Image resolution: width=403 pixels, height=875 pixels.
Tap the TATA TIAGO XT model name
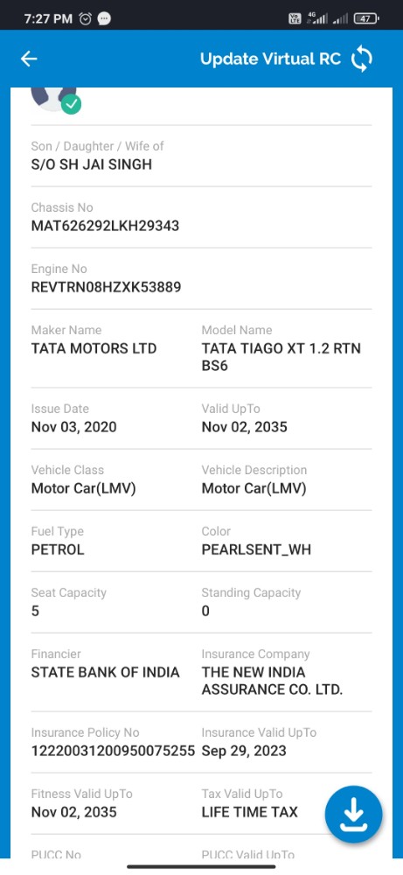(x=281, y=357)
